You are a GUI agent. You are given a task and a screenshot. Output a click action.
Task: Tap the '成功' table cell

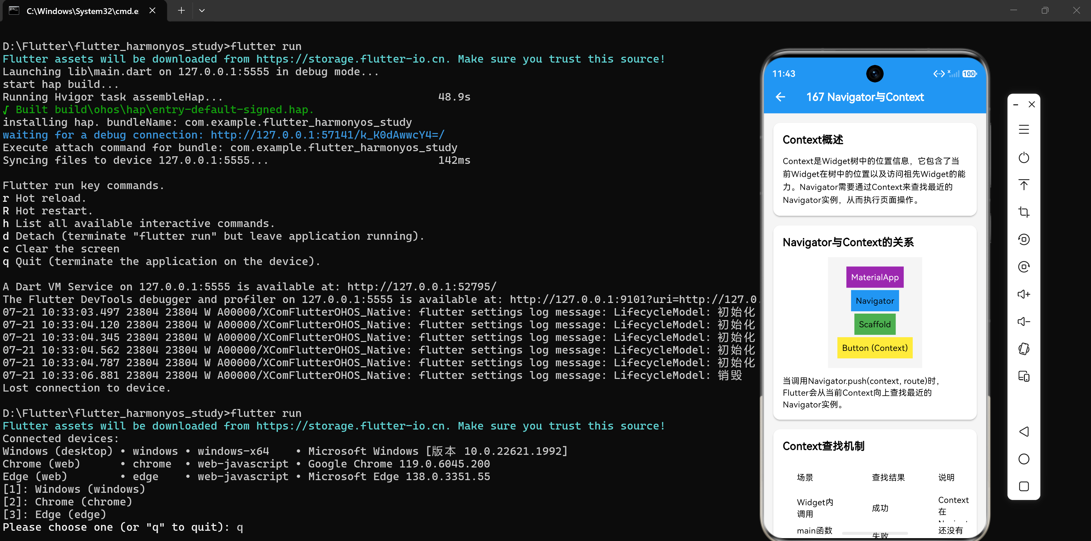coord(880,508)
